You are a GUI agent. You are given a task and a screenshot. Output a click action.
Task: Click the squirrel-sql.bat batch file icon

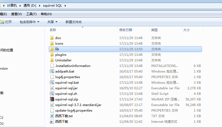pyautogui.click(x=52, y=82)
